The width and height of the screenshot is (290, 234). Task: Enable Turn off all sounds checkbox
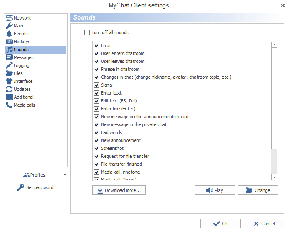87,32
